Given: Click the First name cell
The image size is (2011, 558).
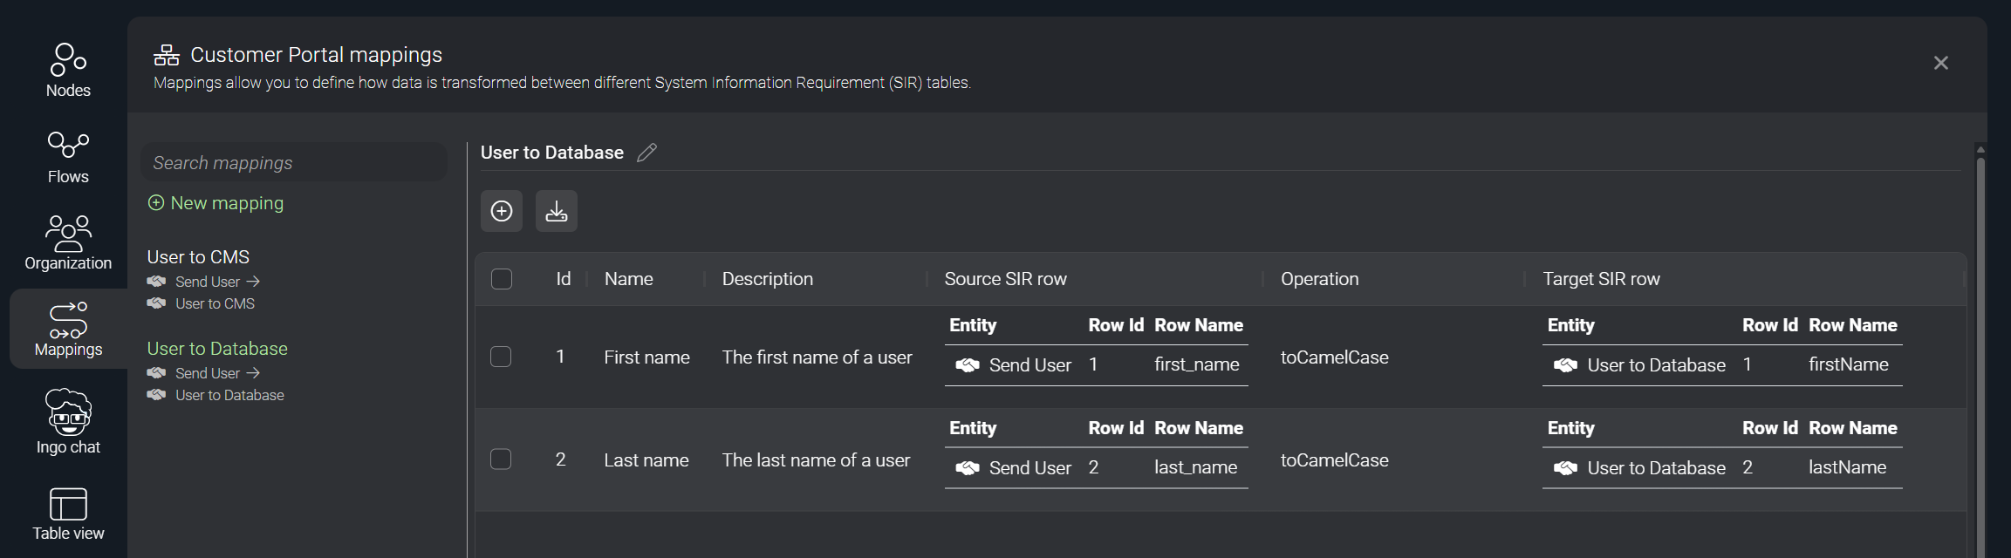Looking at the screenshot, I should (x=647, y=357).
